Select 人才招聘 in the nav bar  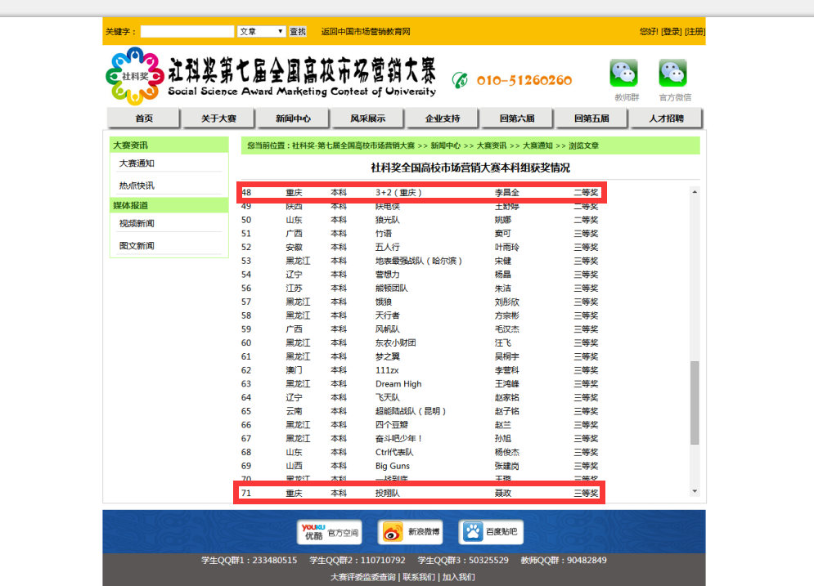(666, 119)
